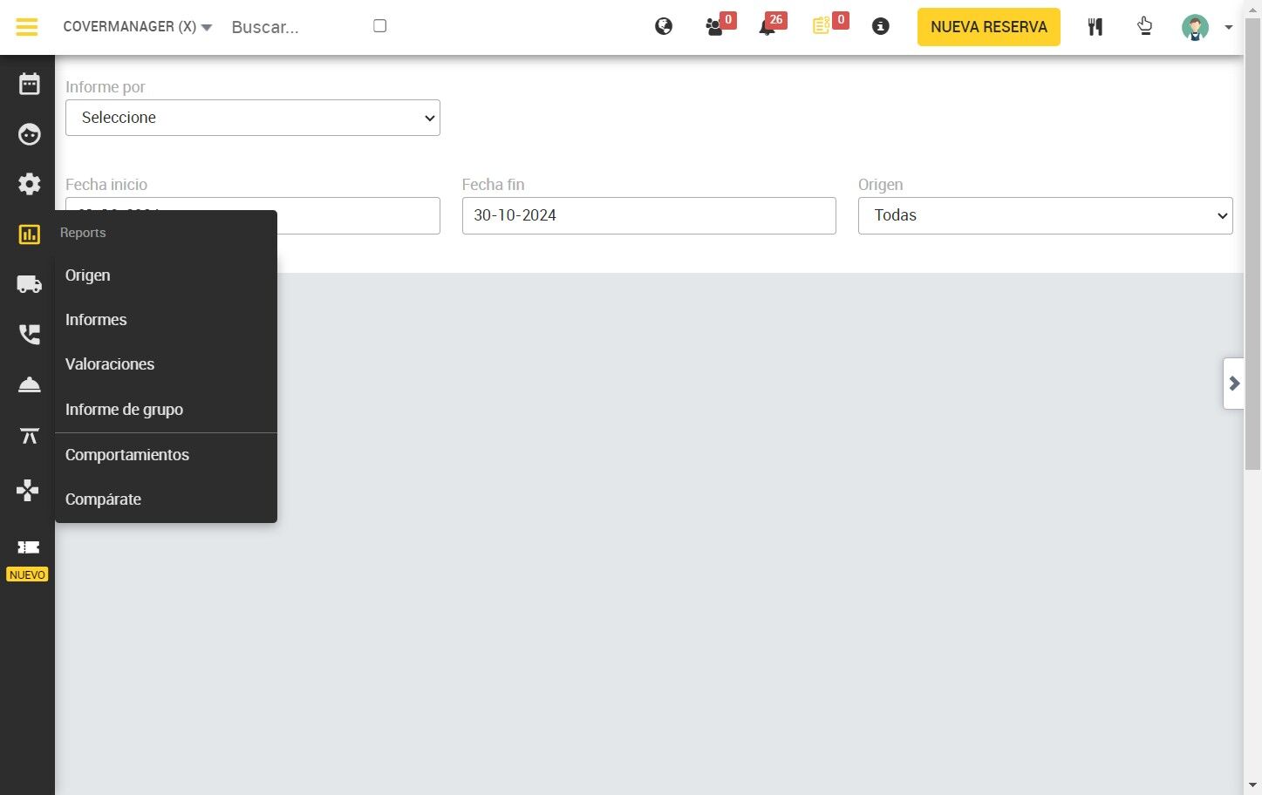Click the NUEVA RESERVA button
This screenshot has height=795, width=1262.
click(989, 27)
